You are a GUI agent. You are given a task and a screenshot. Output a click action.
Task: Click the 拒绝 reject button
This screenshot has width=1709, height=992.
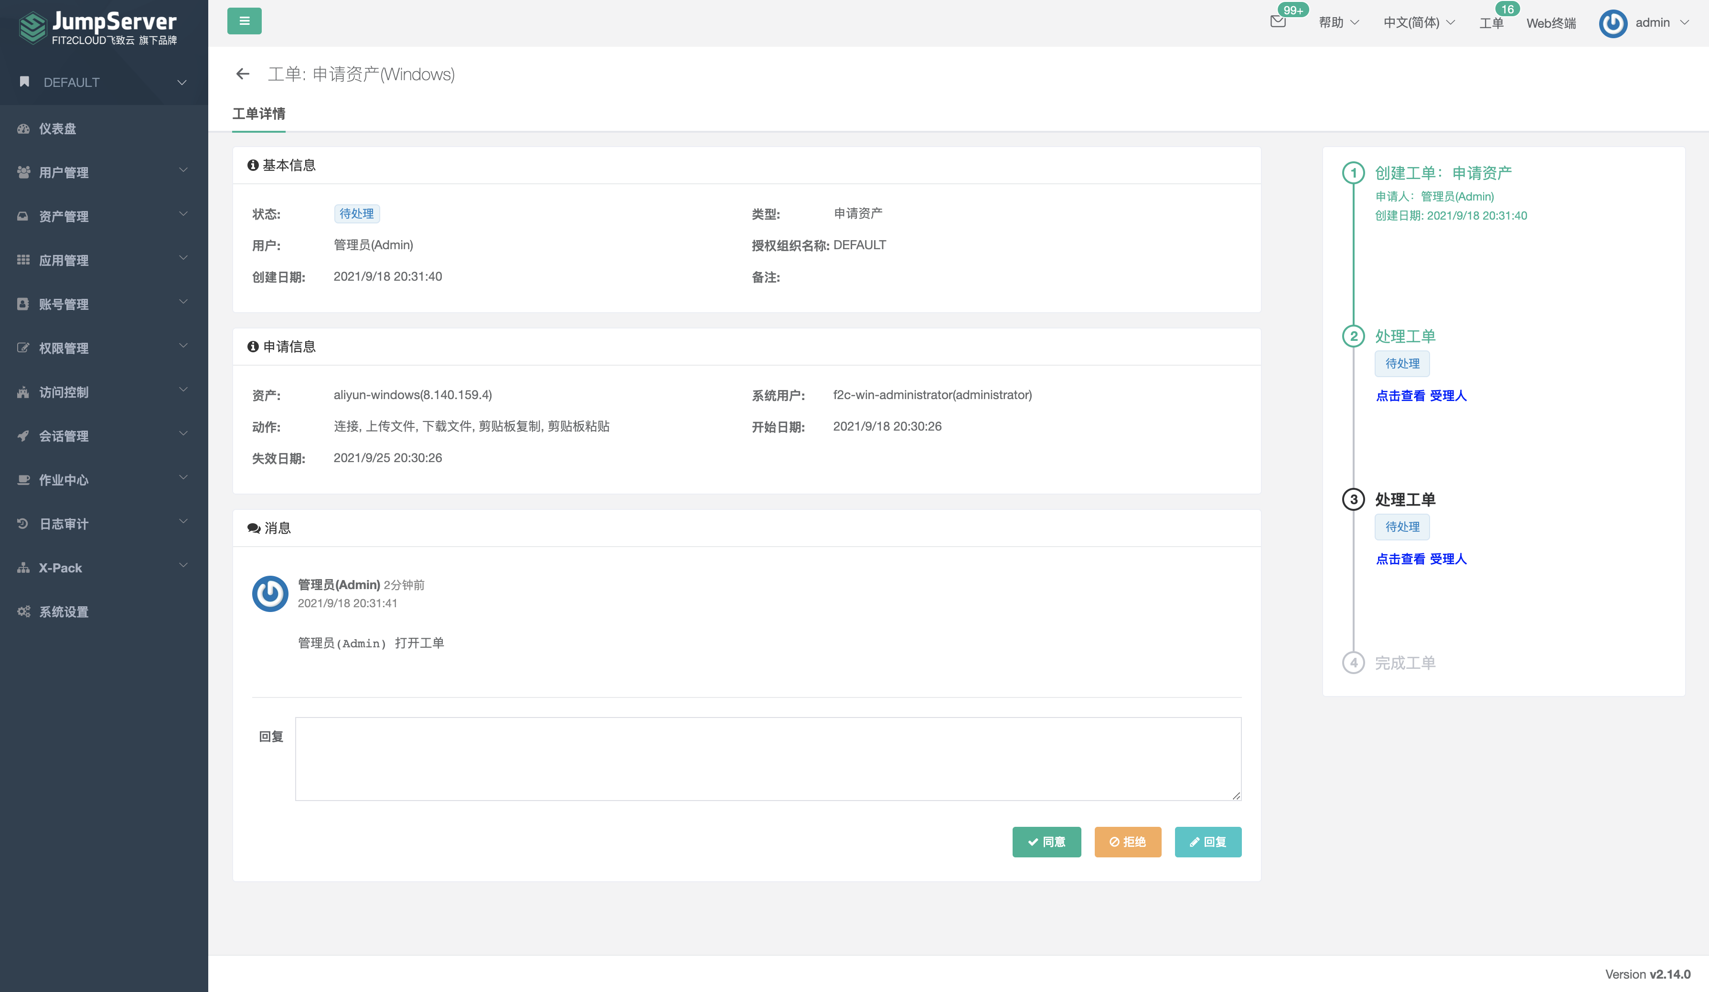[x=1127, y=842]
